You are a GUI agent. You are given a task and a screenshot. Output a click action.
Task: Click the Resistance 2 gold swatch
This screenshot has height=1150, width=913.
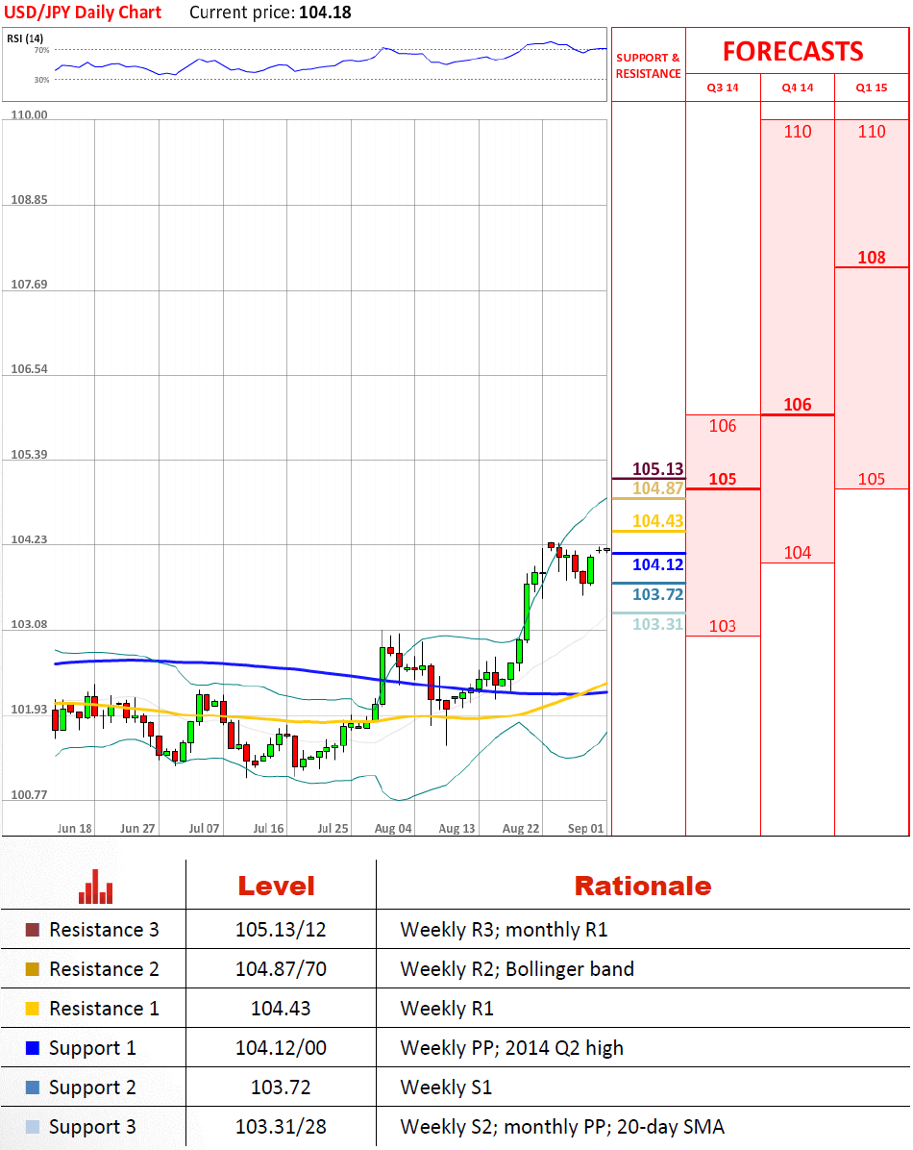point(33,969)
